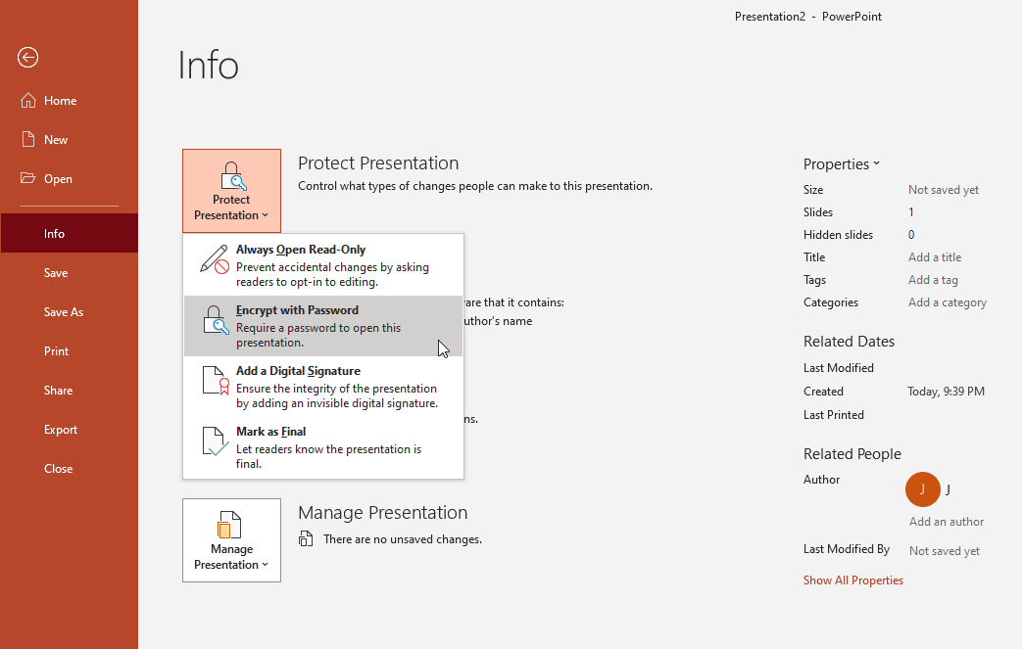
Task: Click the small document icon beside no unsaved changes
Action: click(x=306, y=539)
